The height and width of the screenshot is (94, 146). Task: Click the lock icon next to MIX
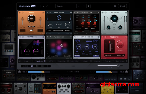click(111, 68)
